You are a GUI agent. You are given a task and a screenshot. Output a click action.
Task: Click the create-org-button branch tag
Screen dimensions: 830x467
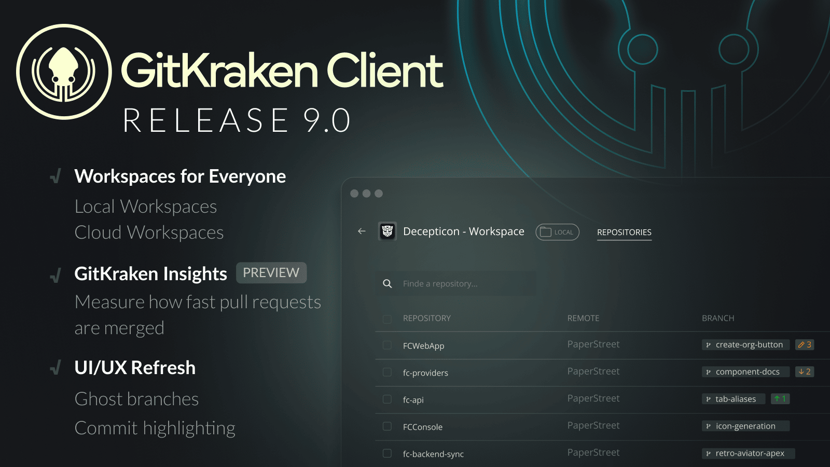745,345
